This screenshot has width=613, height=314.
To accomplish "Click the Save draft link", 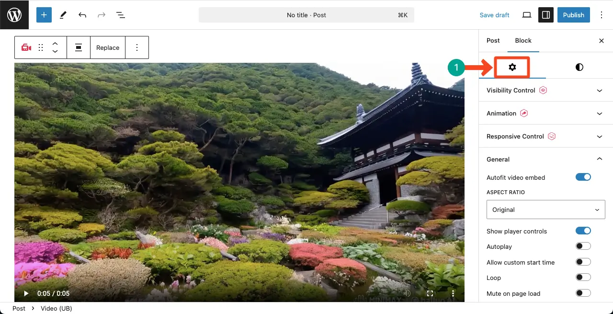I will pyautogui.click(x=494, y=15).
